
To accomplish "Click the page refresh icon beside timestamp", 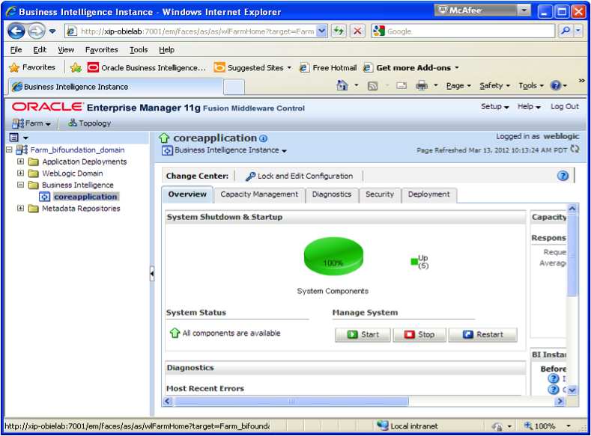I will coord(575,150).
